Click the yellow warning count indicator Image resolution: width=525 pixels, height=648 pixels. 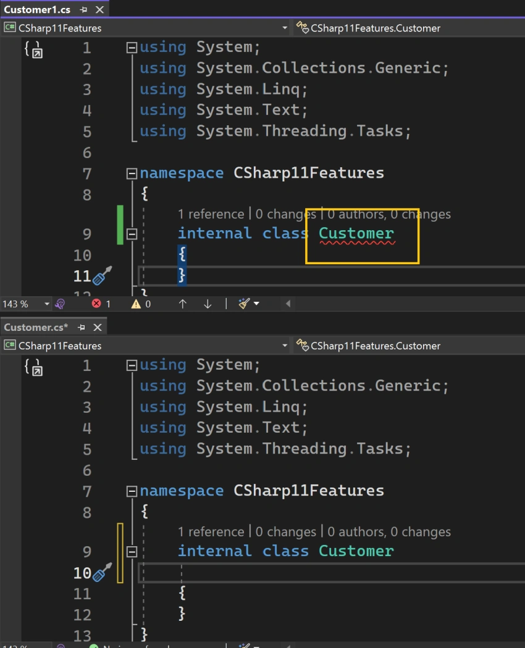[141, 304]
